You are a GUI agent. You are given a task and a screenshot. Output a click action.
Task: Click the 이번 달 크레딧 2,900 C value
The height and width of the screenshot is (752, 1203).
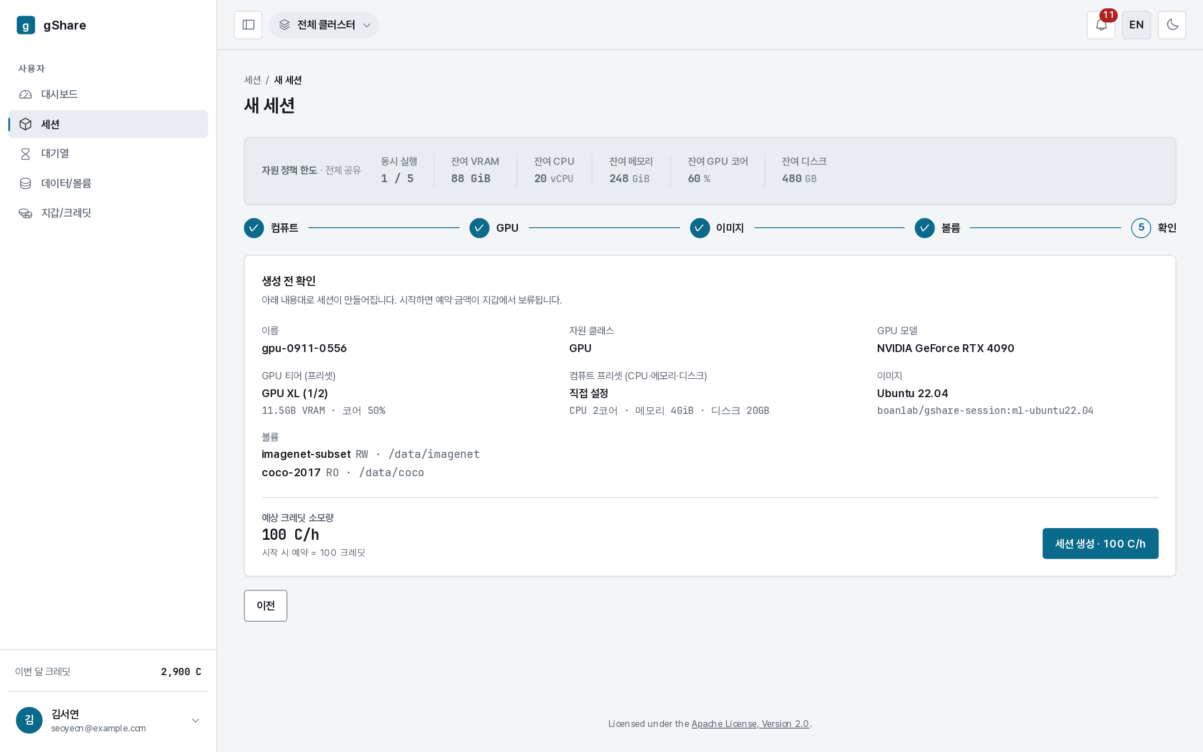pyautogui.click(x=181, y=672)
